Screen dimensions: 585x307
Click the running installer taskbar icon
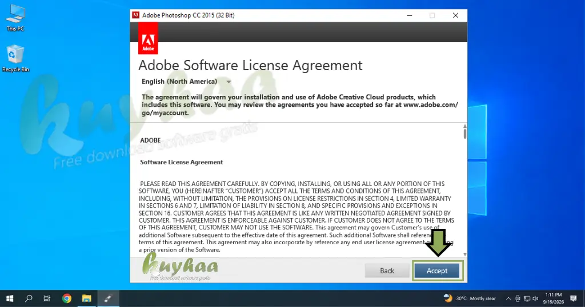coord(108,298)
